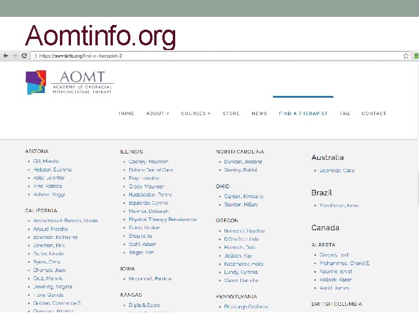Open Marchesan, Irene link under Brazil
This screenshot has height=314, width=419.
[339, 206]
